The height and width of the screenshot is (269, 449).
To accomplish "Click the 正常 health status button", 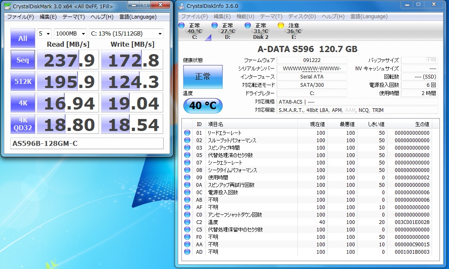I will [x=203, y=76].
